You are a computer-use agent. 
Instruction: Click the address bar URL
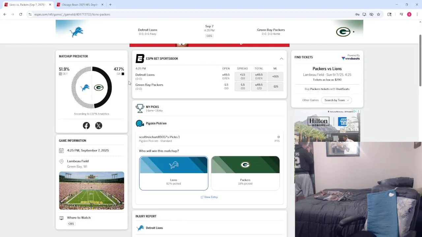72,14
